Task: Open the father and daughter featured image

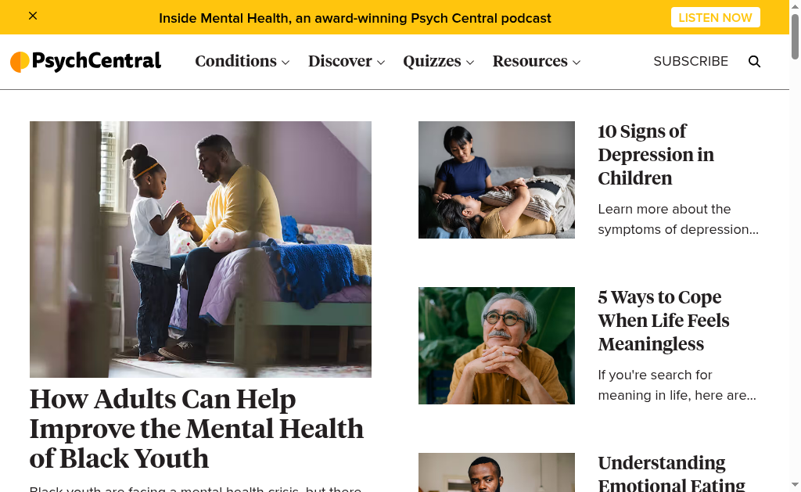Action: (200, 250)
